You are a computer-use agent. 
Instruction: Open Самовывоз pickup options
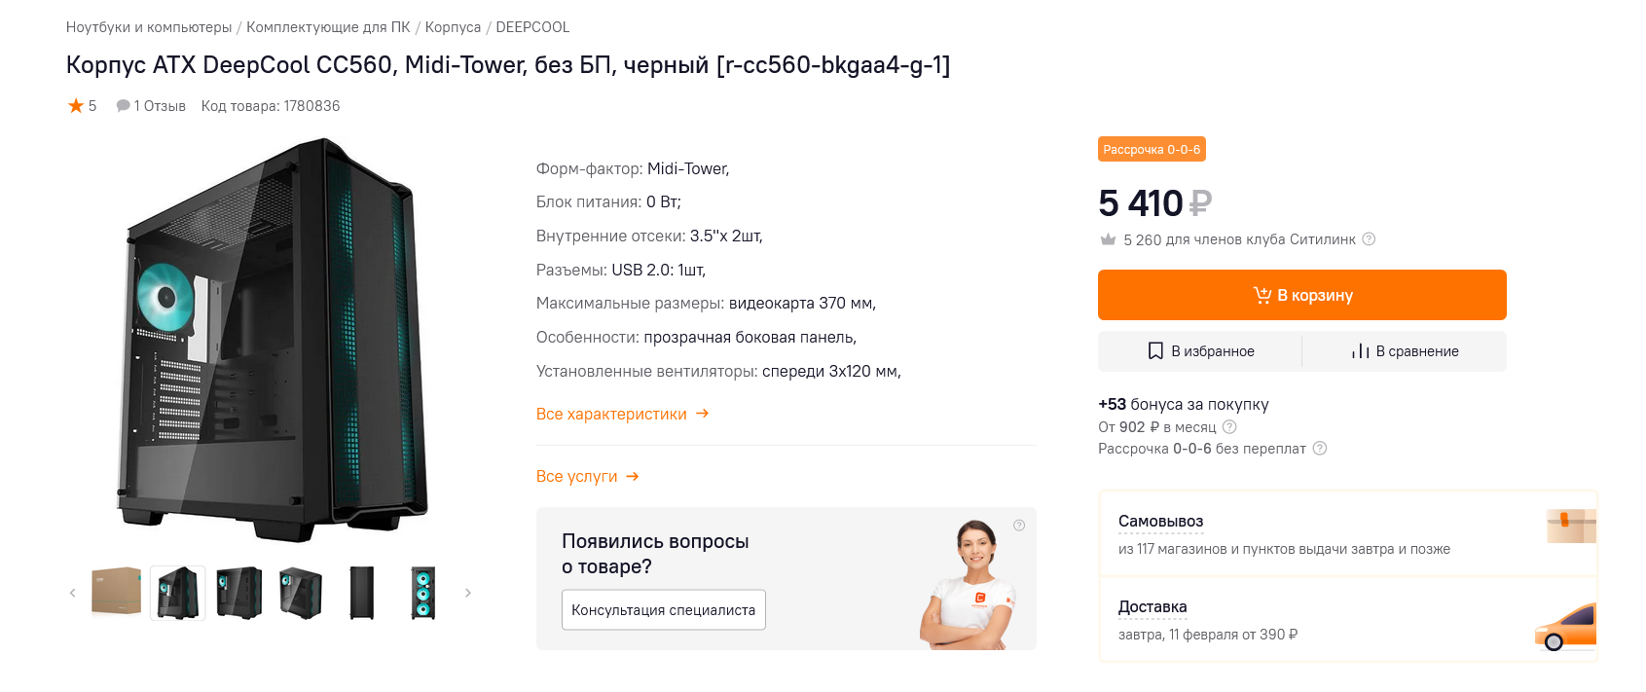[1160, 522]
